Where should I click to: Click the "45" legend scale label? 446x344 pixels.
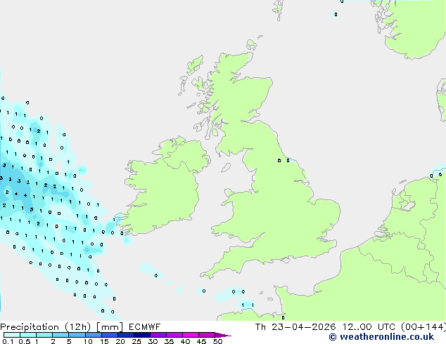pos(201,341)
